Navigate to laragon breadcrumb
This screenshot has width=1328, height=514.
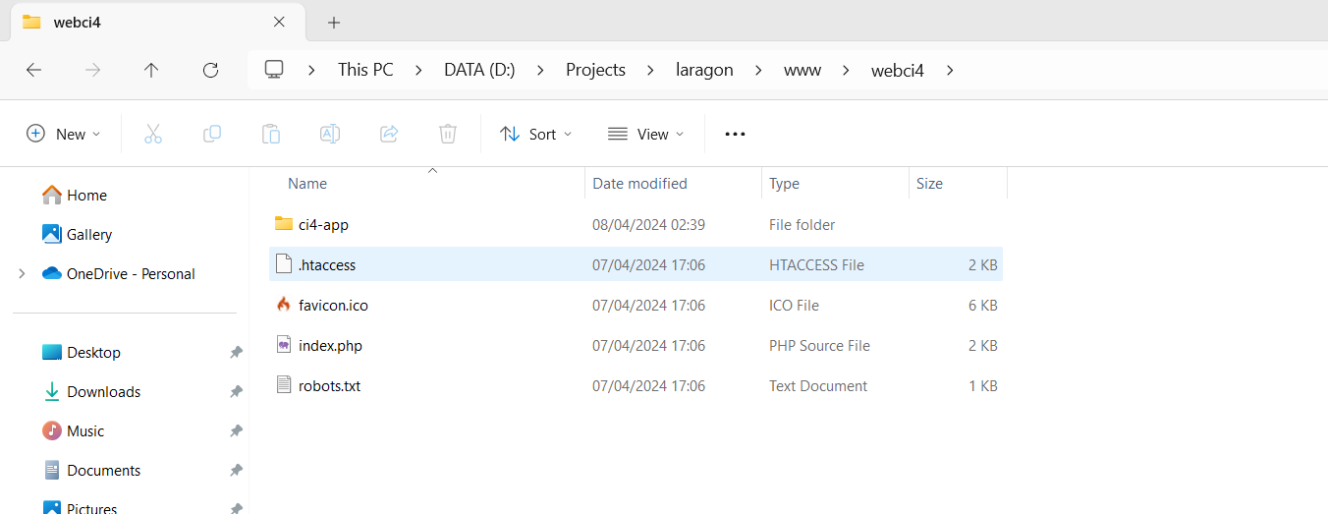coord(704,70)
